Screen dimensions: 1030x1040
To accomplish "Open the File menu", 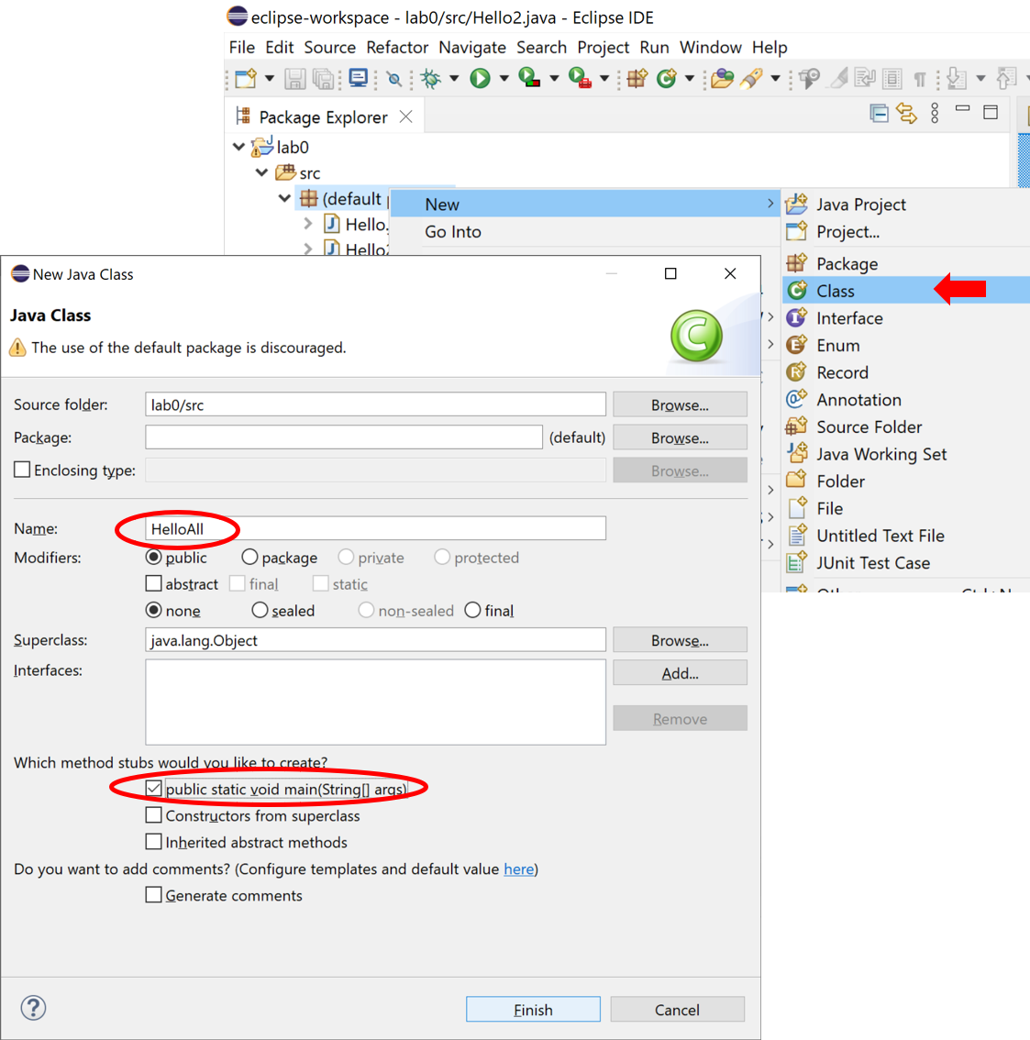I will click(241, 48).
